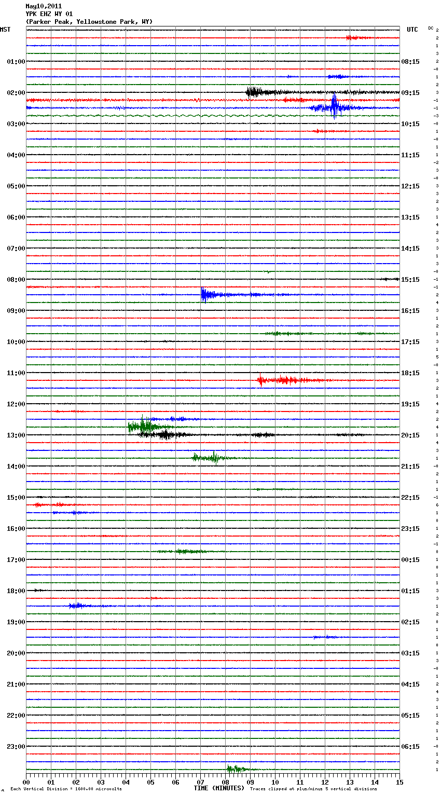Click minute 10 on the bottom axis

(275, 782)
